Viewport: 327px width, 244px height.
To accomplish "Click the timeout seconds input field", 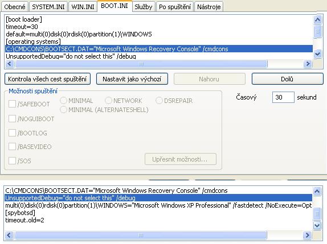I will point(283,97).
